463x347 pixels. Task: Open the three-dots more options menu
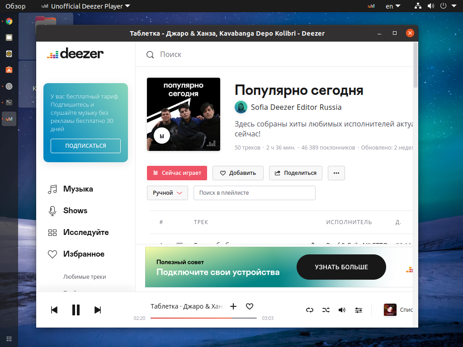(336, 173)
